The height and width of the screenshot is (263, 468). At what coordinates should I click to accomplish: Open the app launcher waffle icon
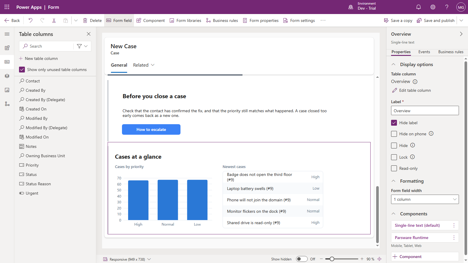click(7, 7)
